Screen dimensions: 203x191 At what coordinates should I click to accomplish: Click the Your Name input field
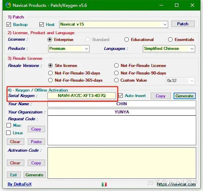point(122,104)
